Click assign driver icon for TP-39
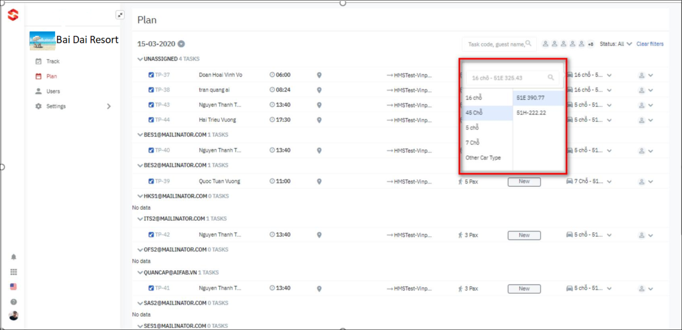Screen dimensions: 682x330 (642, 182)
